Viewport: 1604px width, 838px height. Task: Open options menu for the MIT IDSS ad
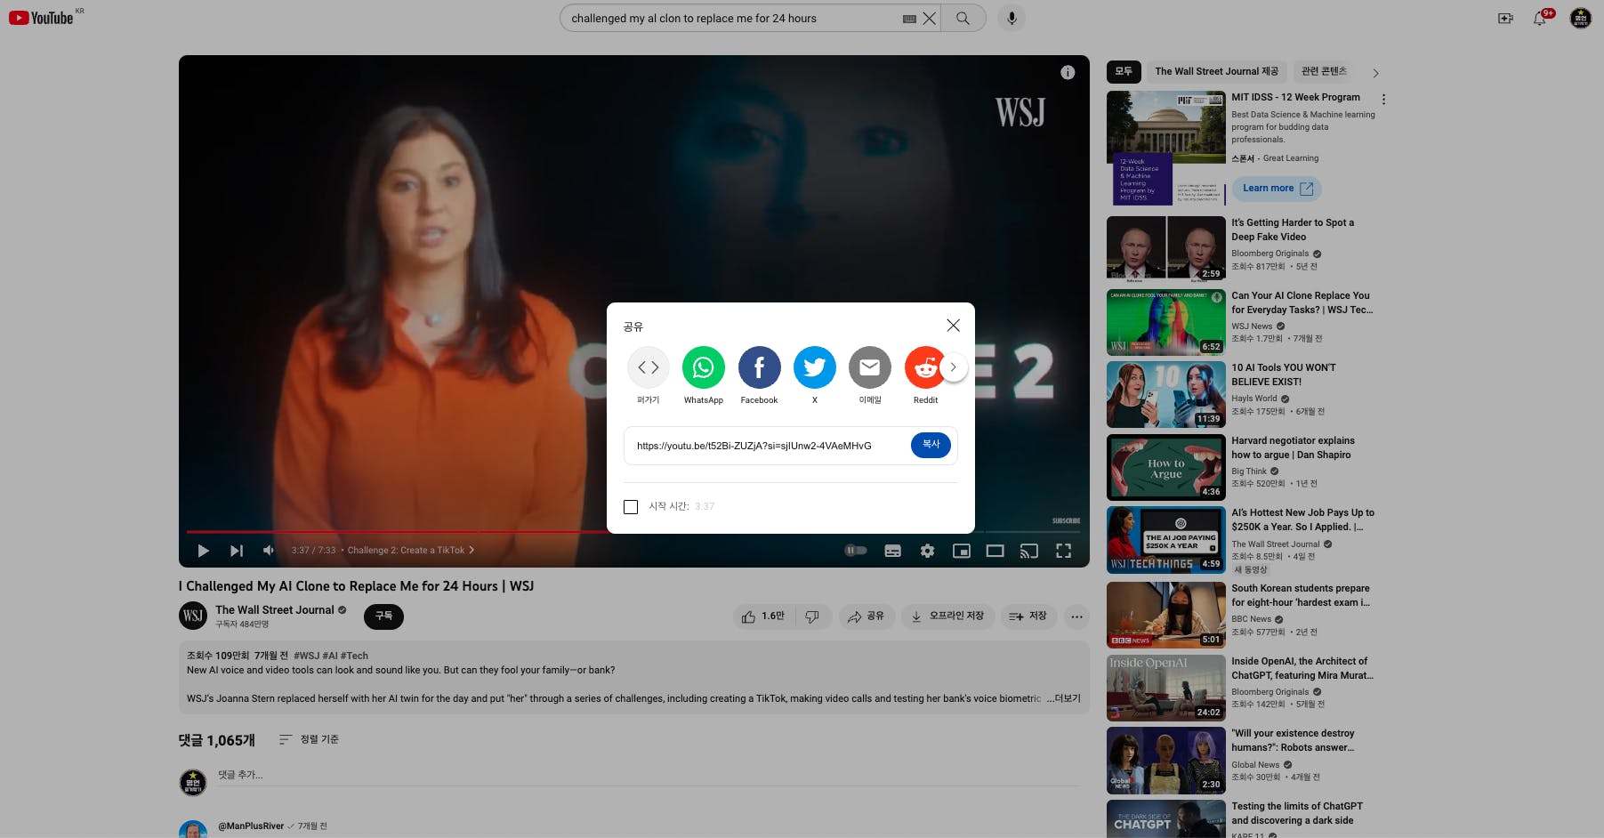point(1383,100)
